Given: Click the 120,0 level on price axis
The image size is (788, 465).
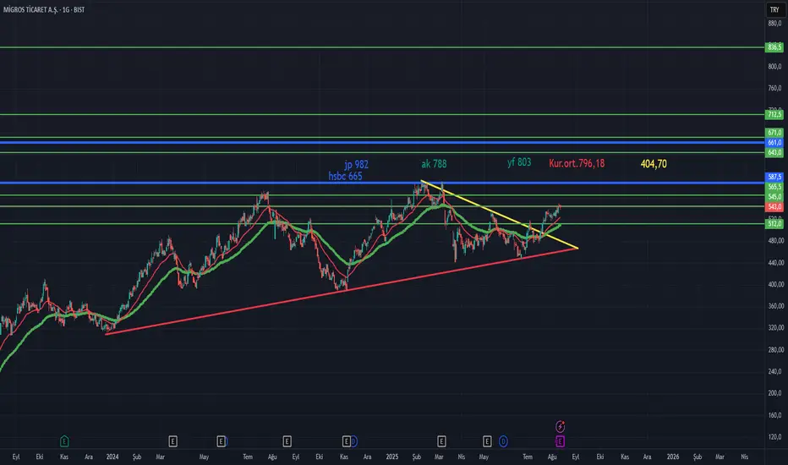Looking at the screenshot, I should 774,437.
